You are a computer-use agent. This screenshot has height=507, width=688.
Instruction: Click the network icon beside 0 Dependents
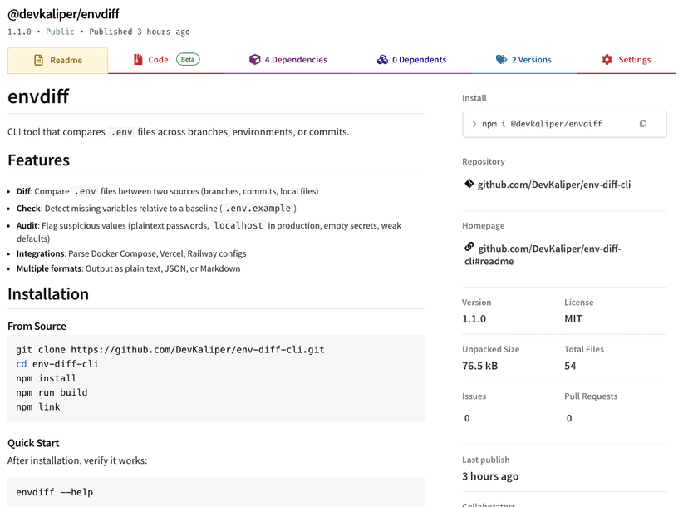[381, 59]
